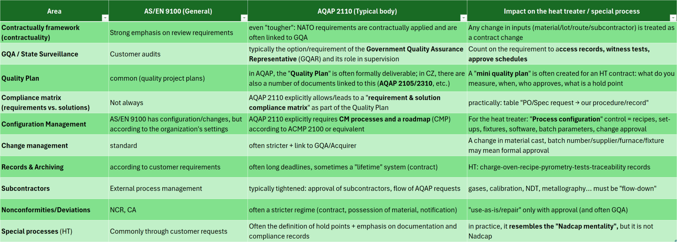Image resolution: width=677 pixels, height=242 pixels.
Task: Click the 'gases, calibration, NDT, metallography' cell
Action: click(572, 188)
